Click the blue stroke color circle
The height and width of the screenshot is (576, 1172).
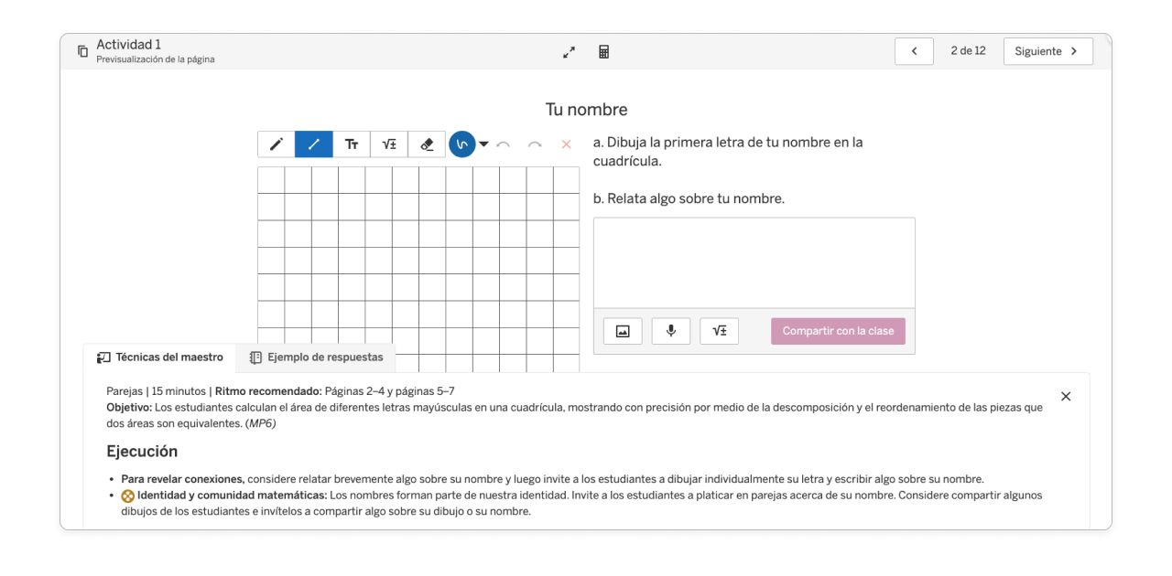[462, 144]
